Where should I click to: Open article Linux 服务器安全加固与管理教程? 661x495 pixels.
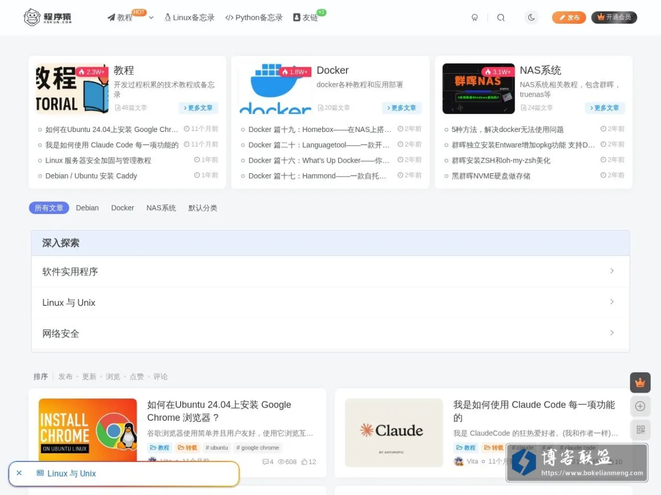tap(98, 161)
